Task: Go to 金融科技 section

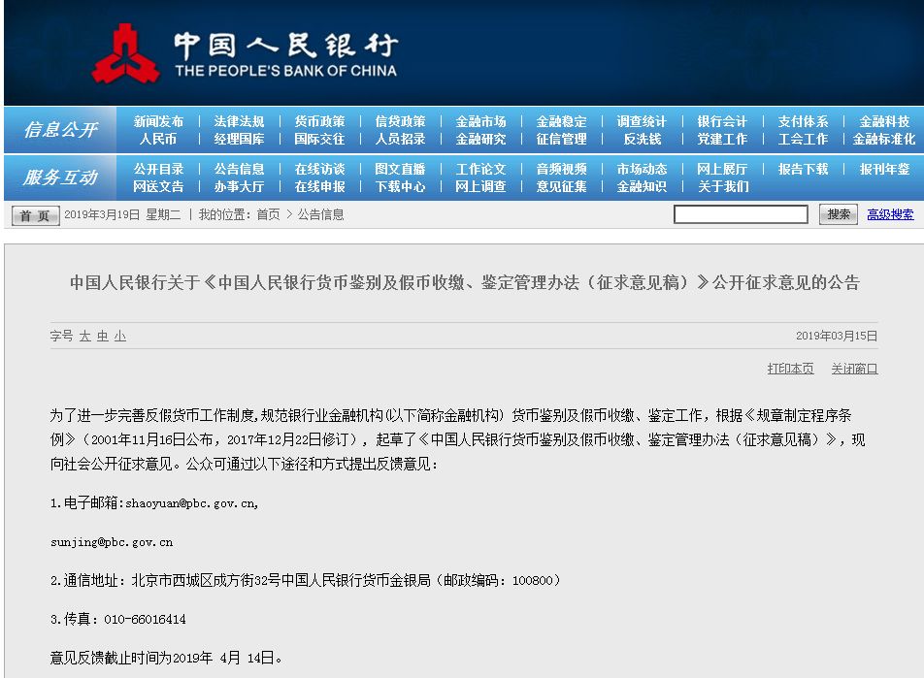Action: click(884, 121)
